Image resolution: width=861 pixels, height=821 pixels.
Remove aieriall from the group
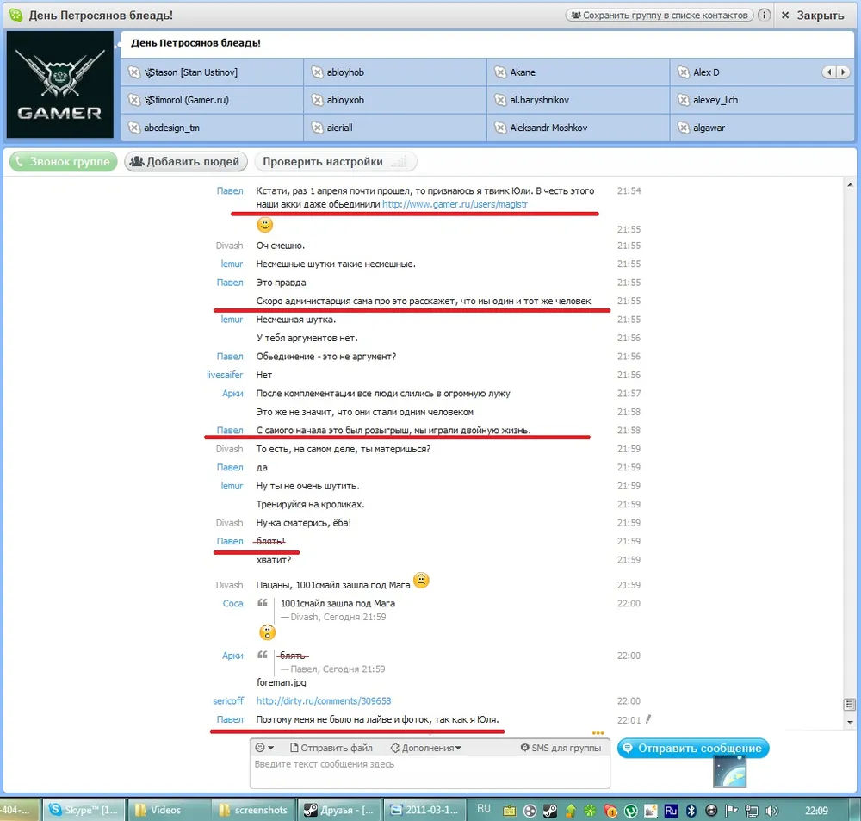[317, 128]
